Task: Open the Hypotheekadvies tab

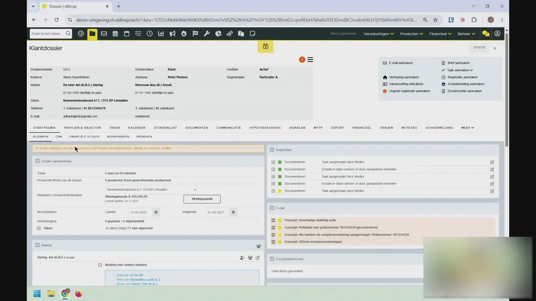Action: 265,128
